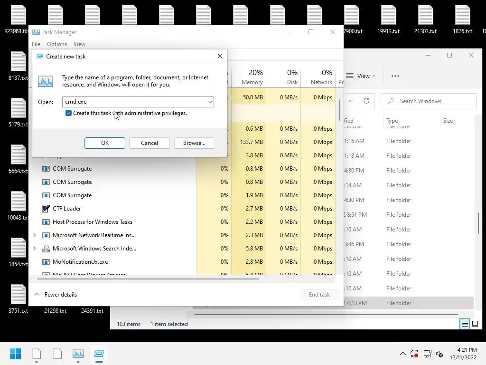
Task: Open Task Manager from the taskbar
Action: point(78,354)
